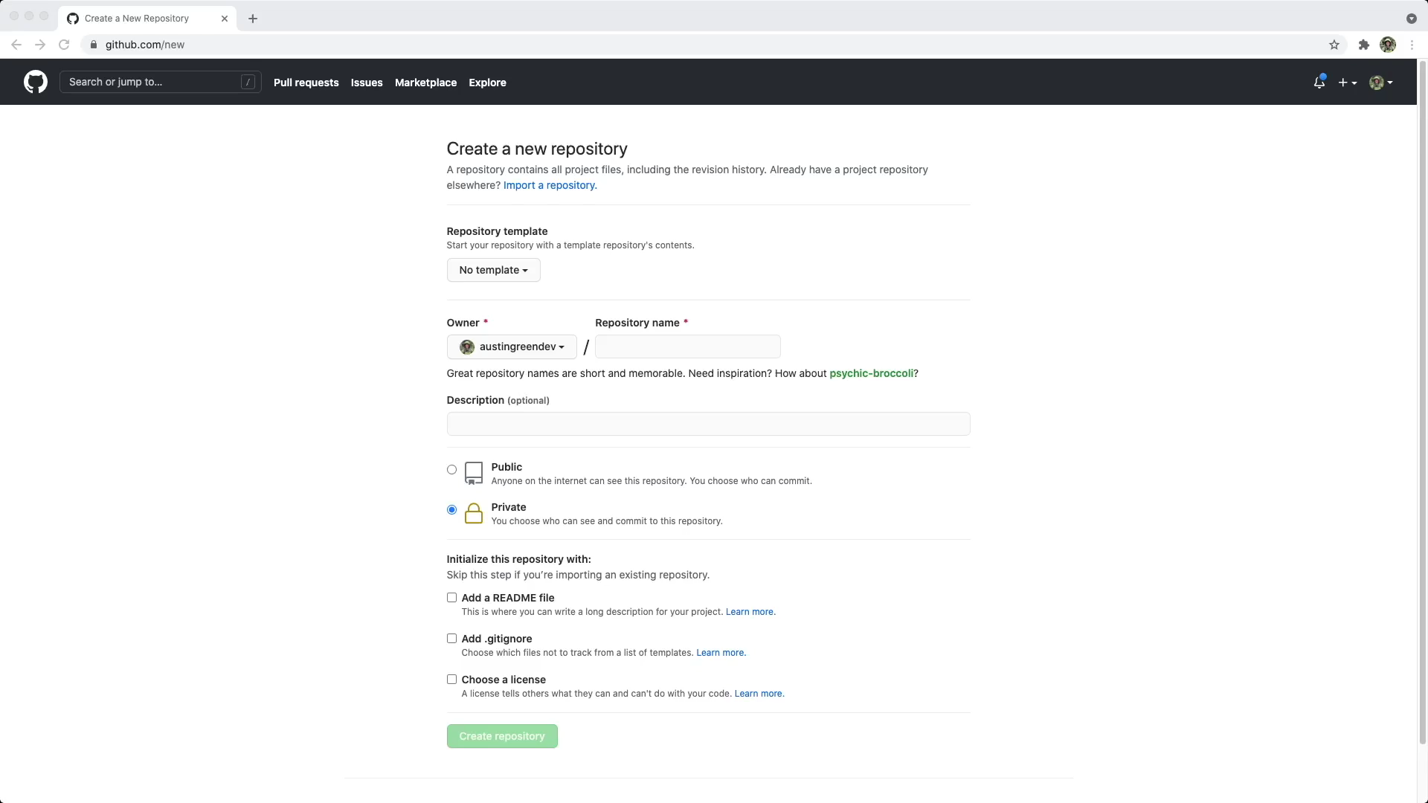Image resolution: width=1428 pixels, height=803 pixels.
Task: Expand the plus create-new menu
Action: tap(1348, 83)
